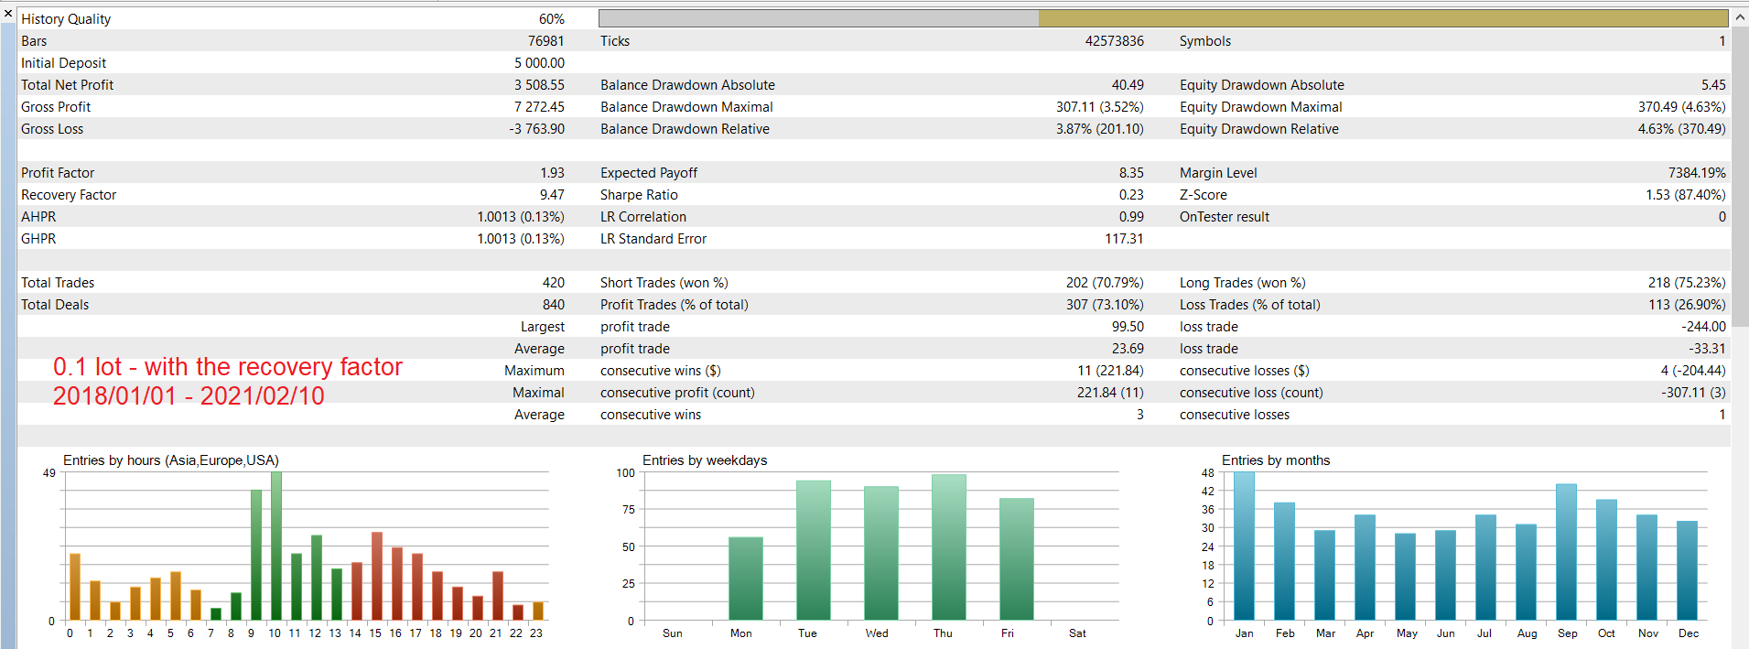Viewport: 1749px width, 649px height.
Task: Click the Margin Level percentage
Action: [1697, 172]
